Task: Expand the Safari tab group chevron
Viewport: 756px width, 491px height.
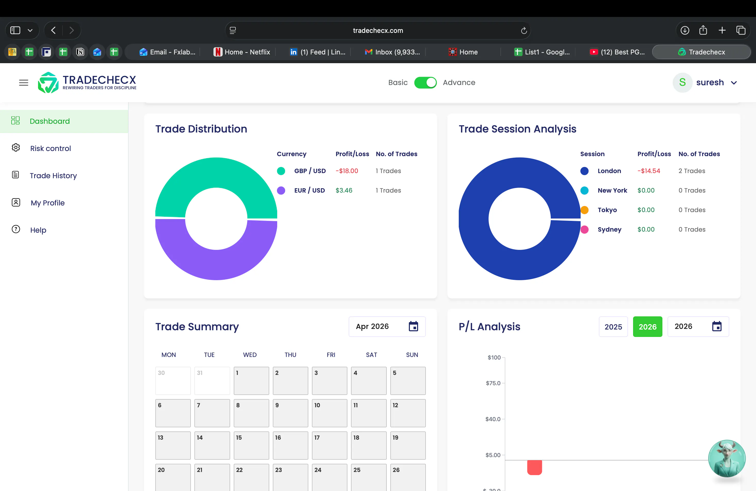Action: pyautogui.click(x=30, y=31)
